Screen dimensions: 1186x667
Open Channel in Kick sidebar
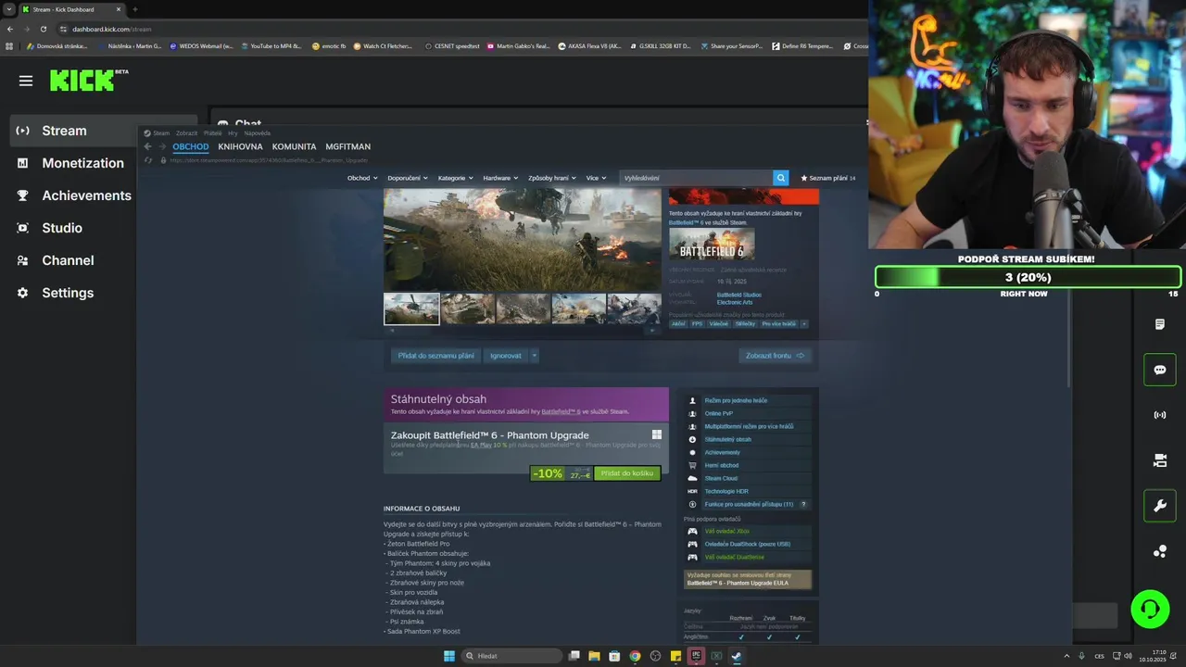coord(68,260)
